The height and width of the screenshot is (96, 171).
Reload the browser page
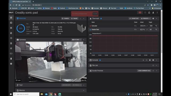tap(16, 5)
